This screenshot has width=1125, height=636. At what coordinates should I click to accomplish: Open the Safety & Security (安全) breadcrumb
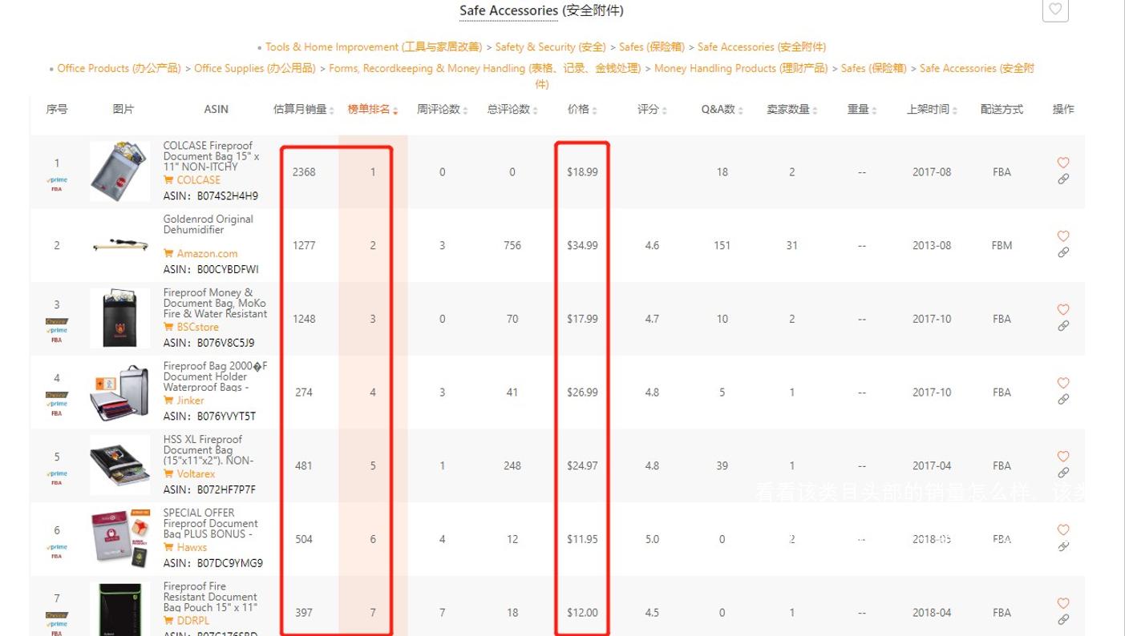(x=550, y=46)
